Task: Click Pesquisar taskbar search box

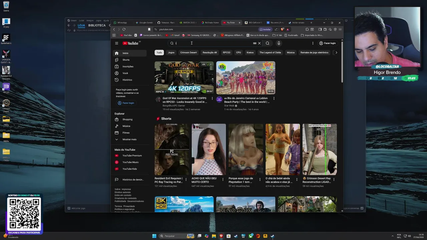Action: pyautogui.click(x=176, y=236)
